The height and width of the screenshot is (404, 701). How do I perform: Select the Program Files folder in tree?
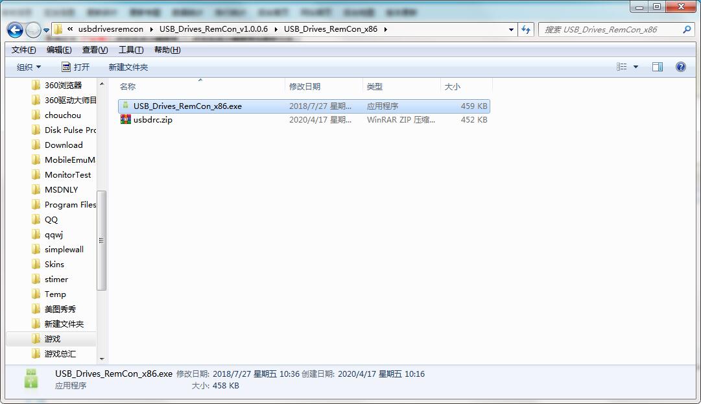(70, 205)
